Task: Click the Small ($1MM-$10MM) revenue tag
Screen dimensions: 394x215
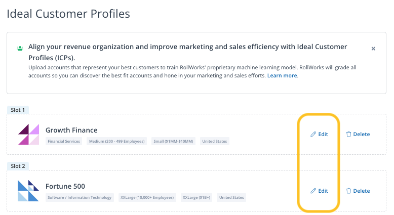Action: point(173,141)
